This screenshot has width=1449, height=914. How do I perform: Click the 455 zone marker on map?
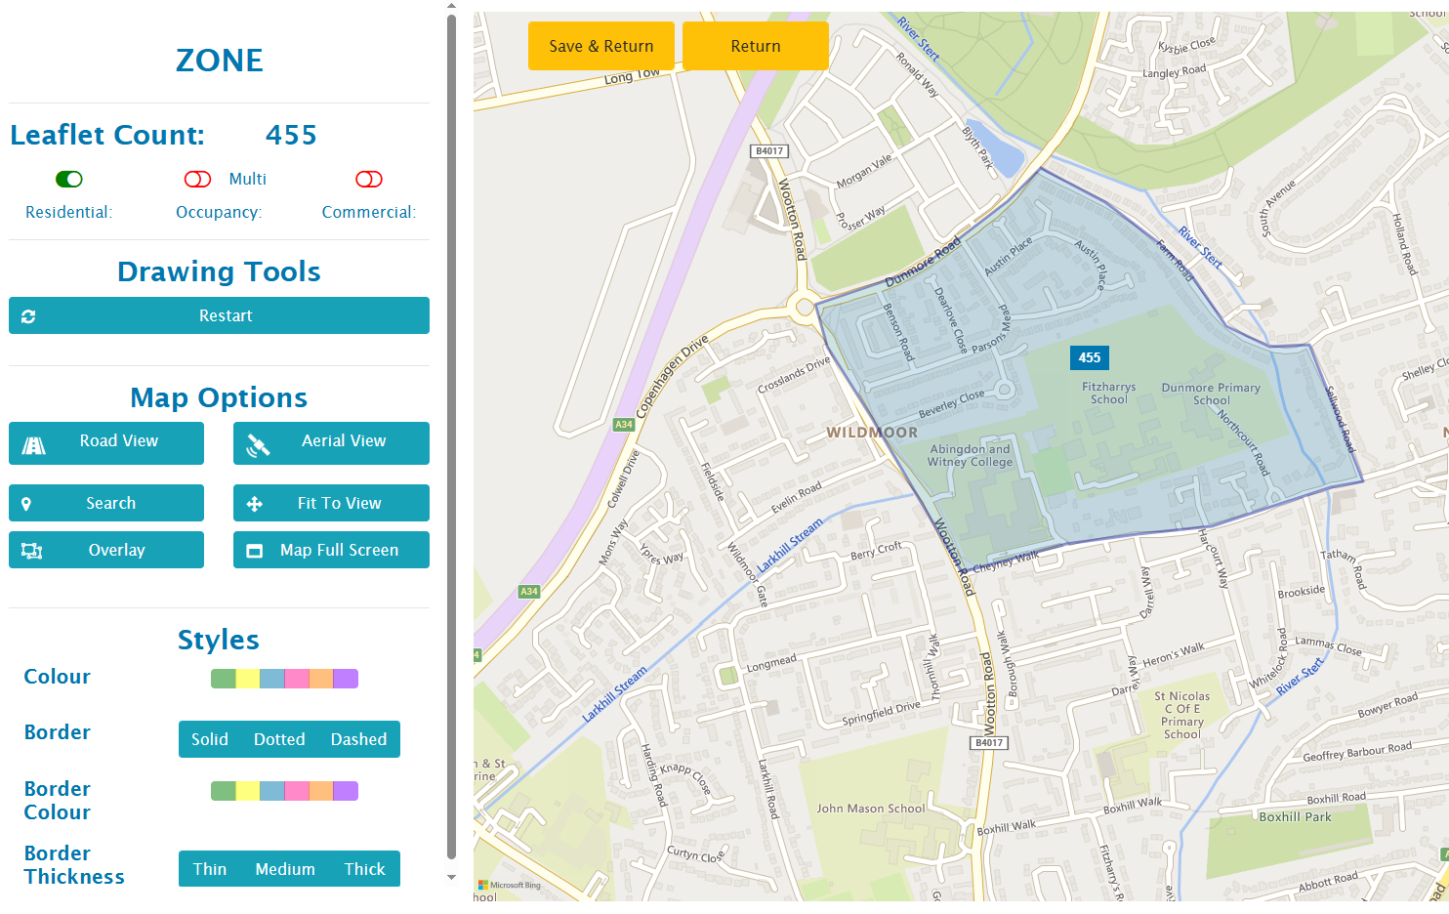[x=1089, y=357]
